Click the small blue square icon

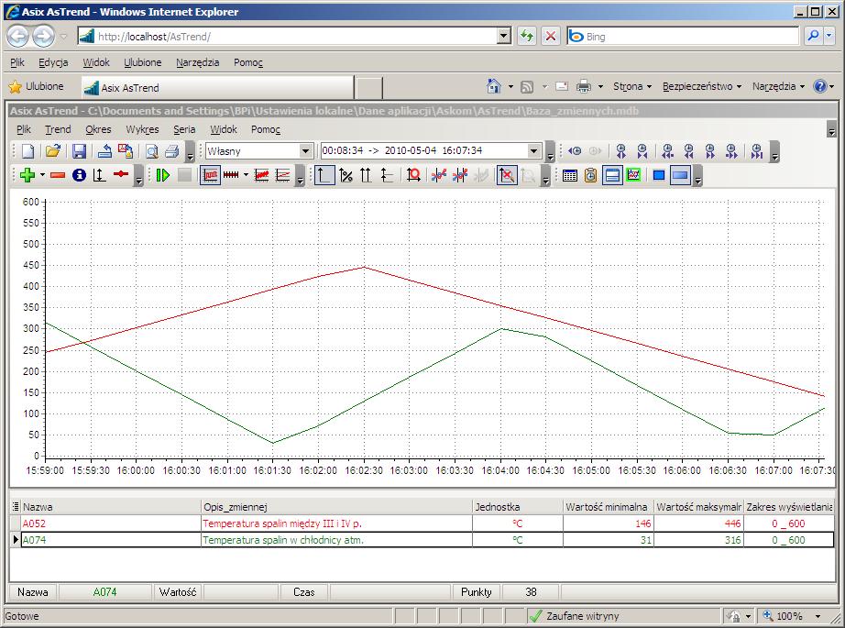[659, 175]
